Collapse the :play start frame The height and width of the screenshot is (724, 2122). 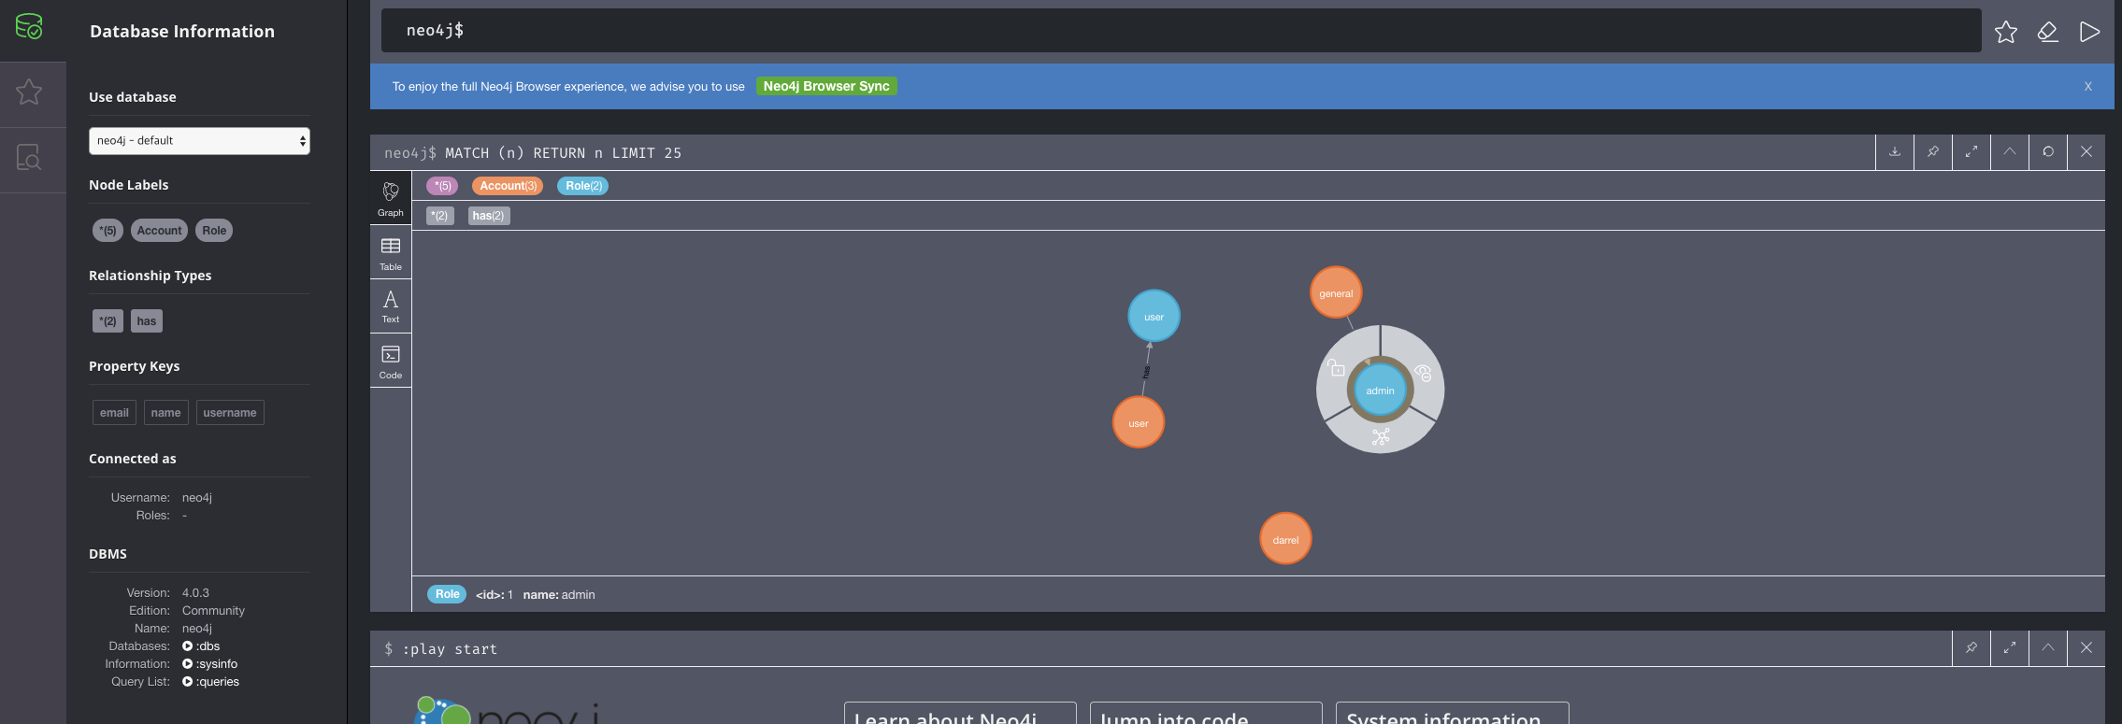pyautogui.click(x=2048, y=647)
